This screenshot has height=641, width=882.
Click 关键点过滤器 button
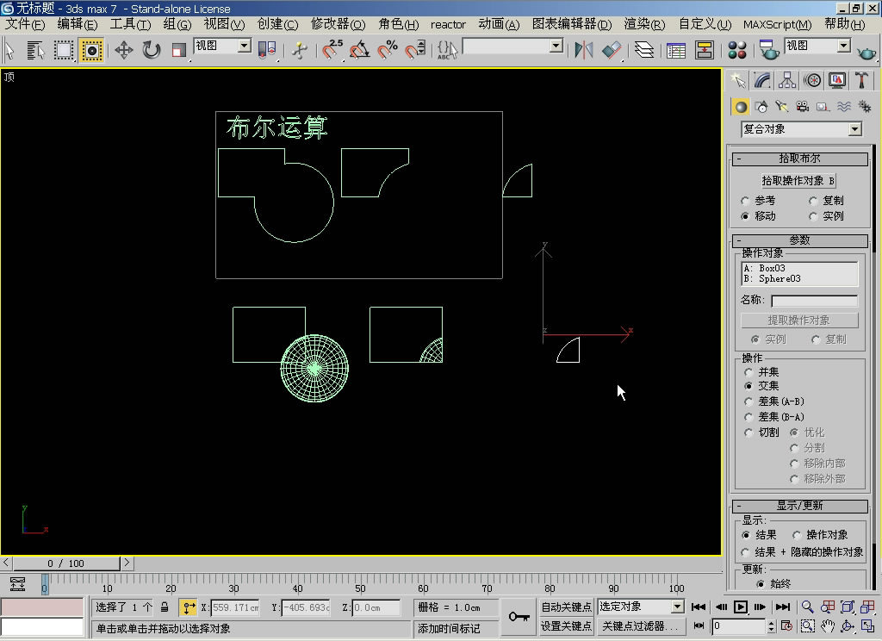pyautogui.click(x=640, y=625)
